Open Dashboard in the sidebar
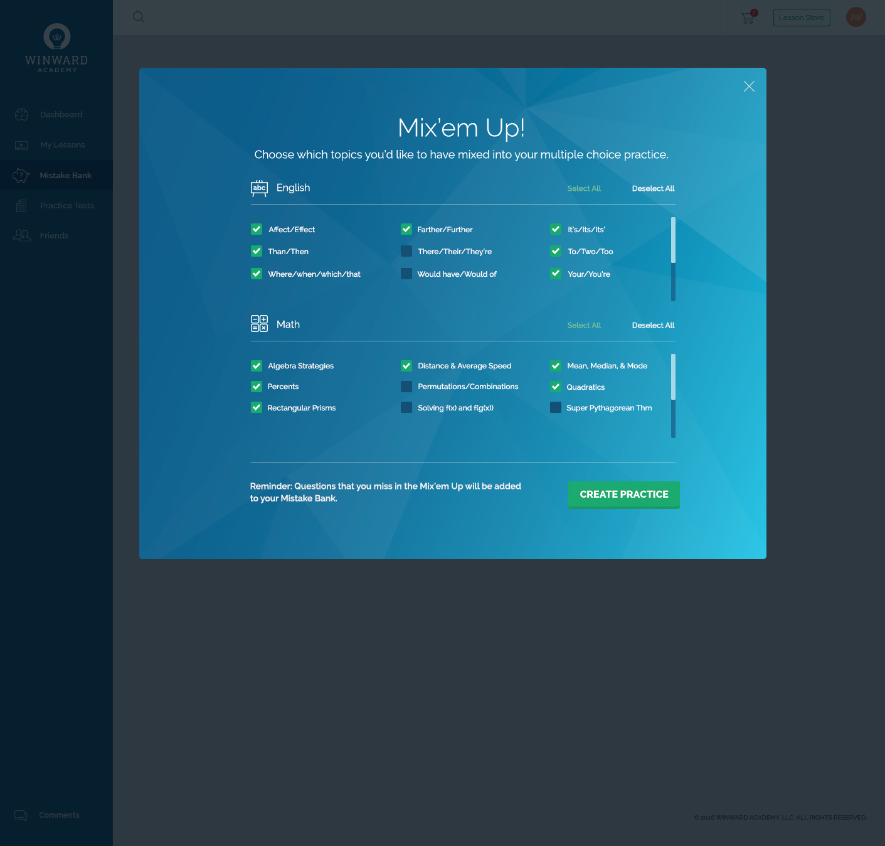Screen dimensions: 885x846 pyautogui.click(x=56, y=114)
